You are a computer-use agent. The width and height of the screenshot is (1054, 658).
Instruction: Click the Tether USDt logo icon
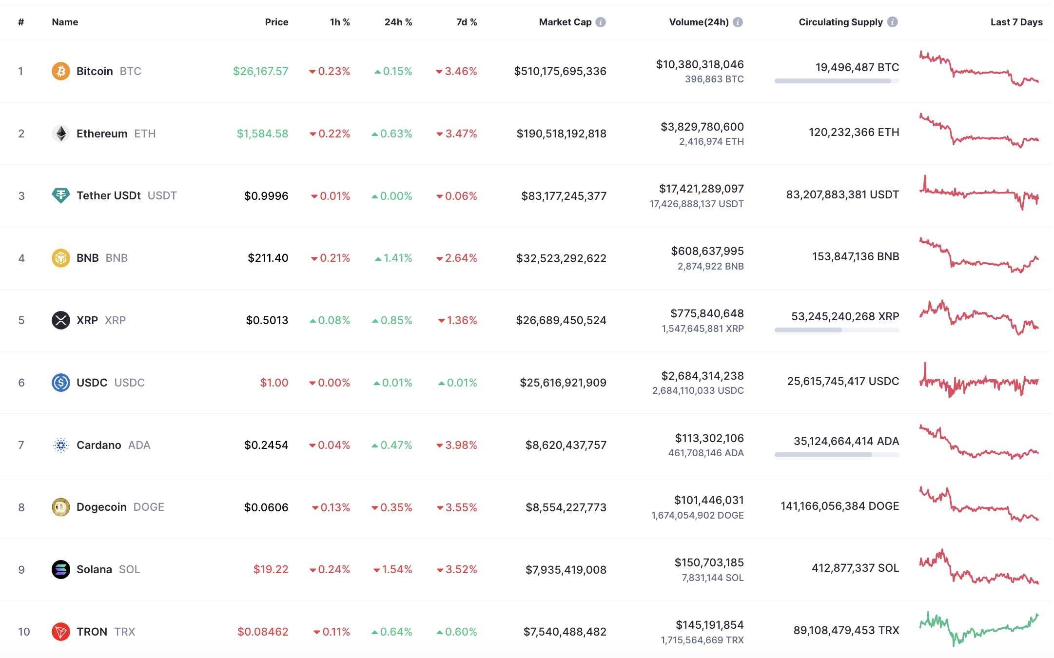tap(60, 195)
